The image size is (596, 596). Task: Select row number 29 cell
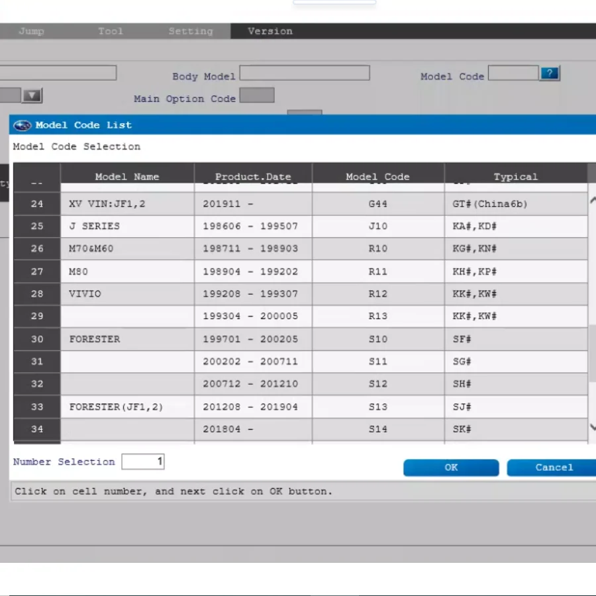[37, 317]
